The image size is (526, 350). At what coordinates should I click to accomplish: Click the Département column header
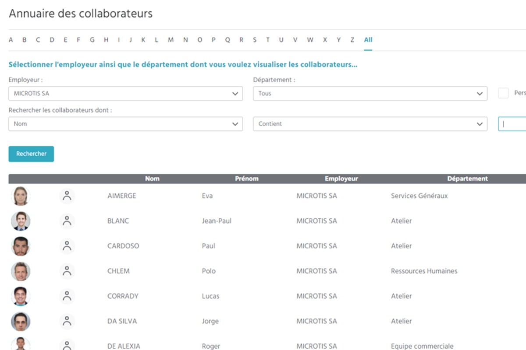(467, 178)
